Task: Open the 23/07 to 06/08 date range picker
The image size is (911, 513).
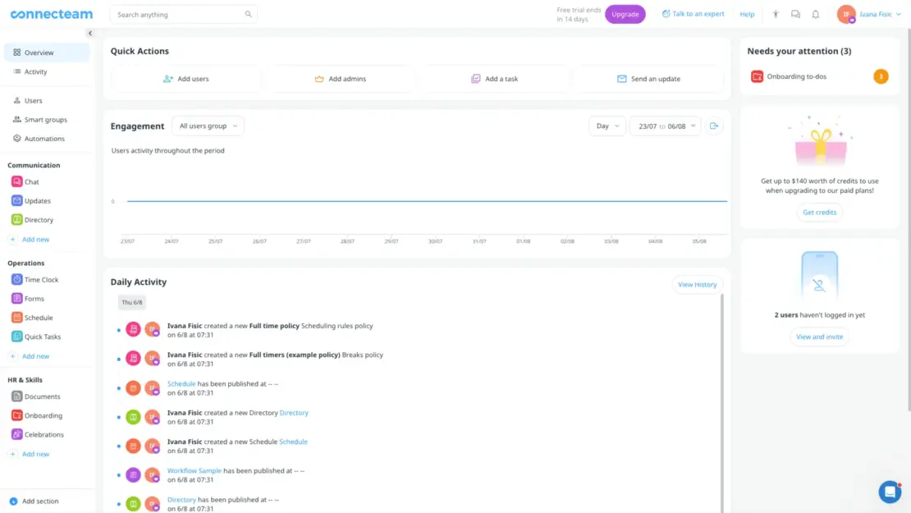Action: (666, 126)
